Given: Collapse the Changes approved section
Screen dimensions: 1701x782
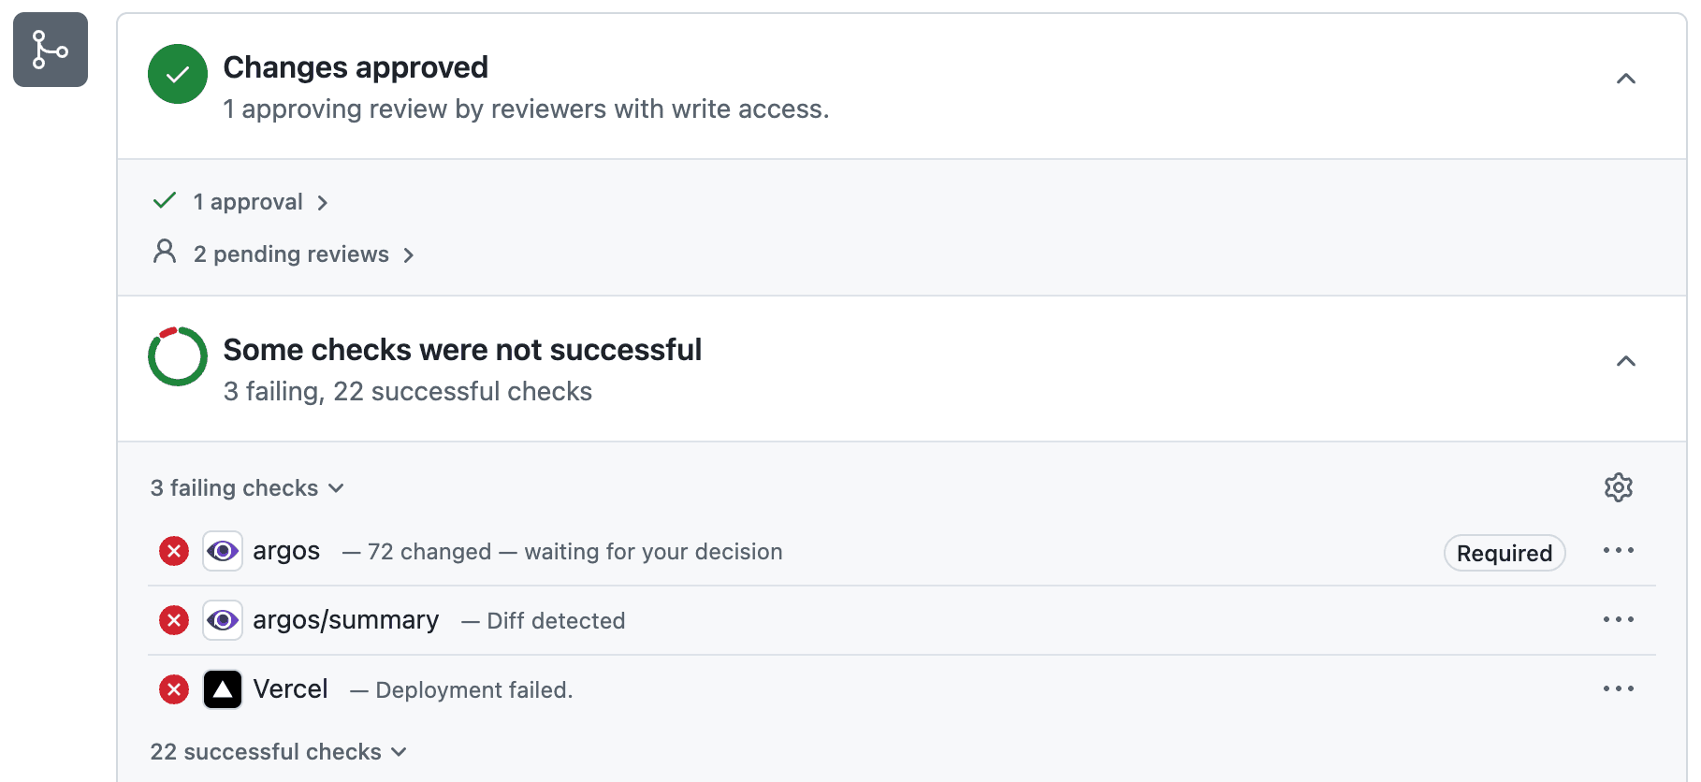Looking at the screenshot, I should (1627, 80).
